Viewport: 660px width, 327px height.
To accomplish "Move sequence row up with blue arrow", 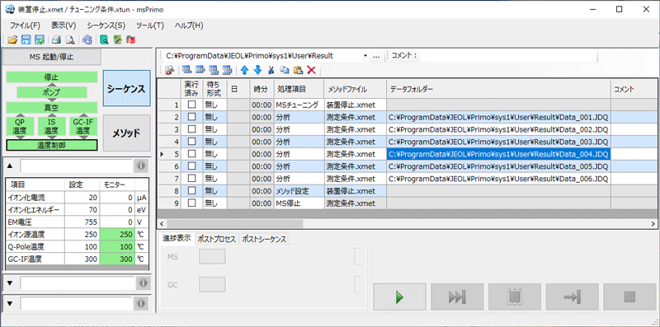I will click(244, 70).
